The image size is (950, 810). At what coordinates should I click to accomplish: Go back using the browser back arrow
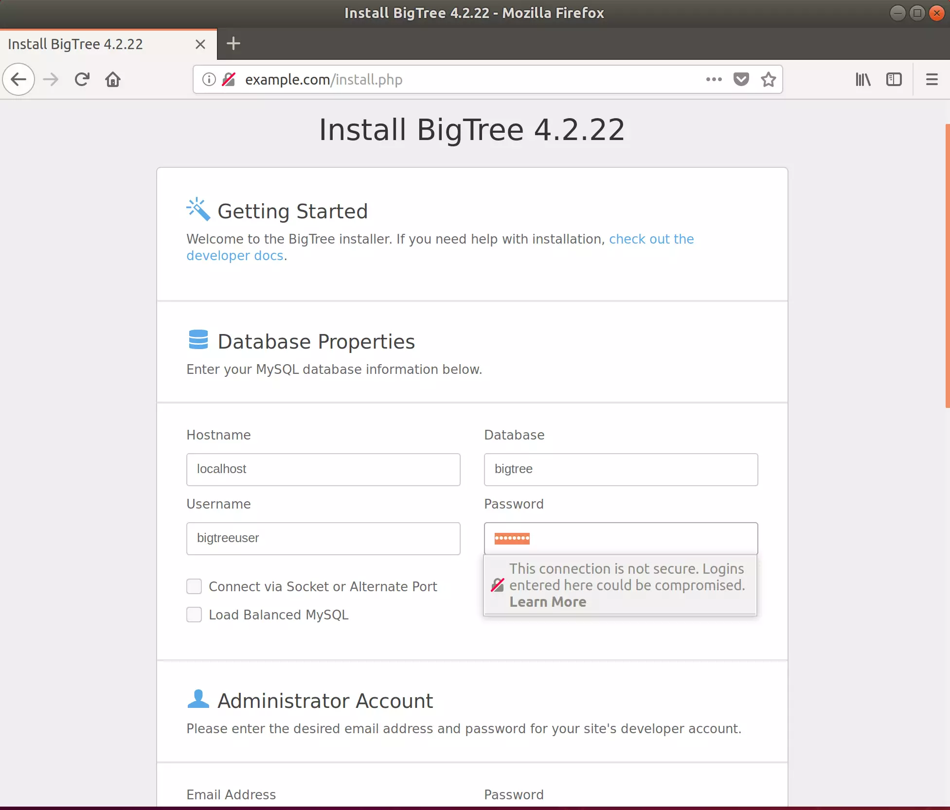point(18,79)
